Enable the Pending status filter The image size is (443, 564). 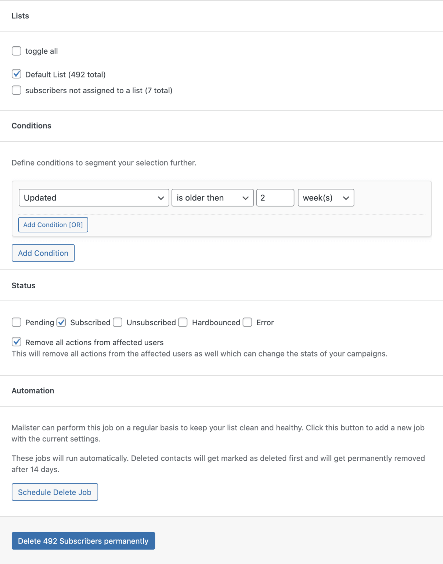click(x=16, y=322)
